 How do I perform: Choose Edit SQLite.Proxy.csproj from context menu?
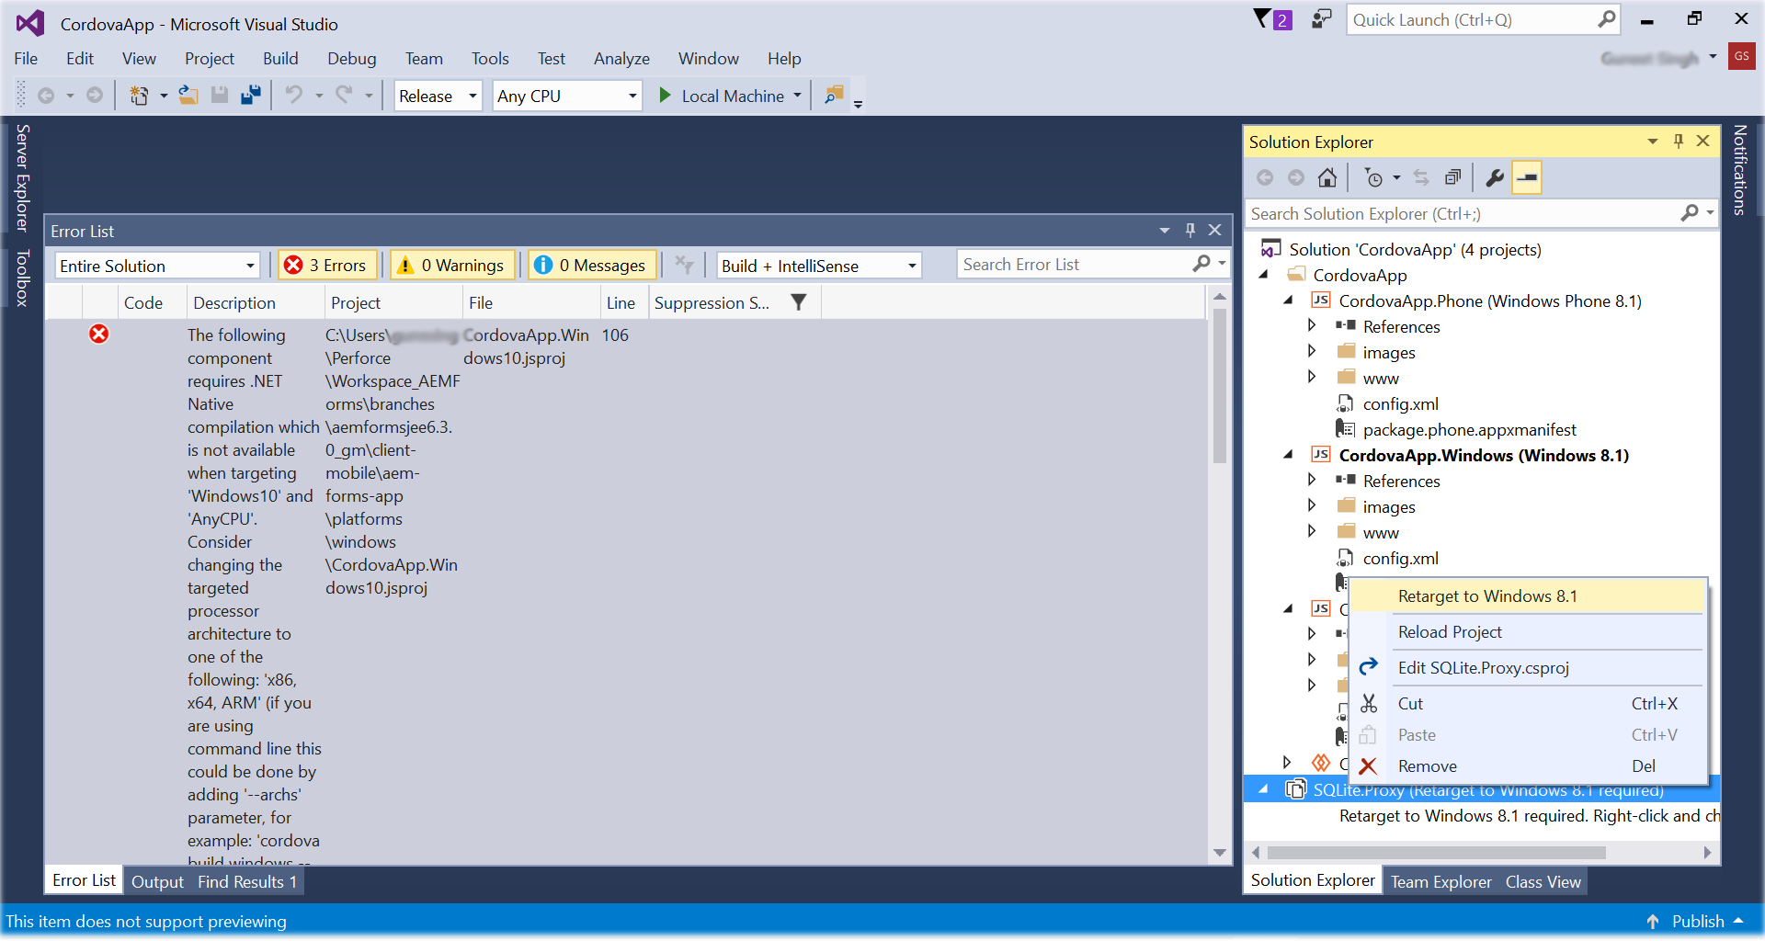pyautogui.click(x=1527, y=668)
